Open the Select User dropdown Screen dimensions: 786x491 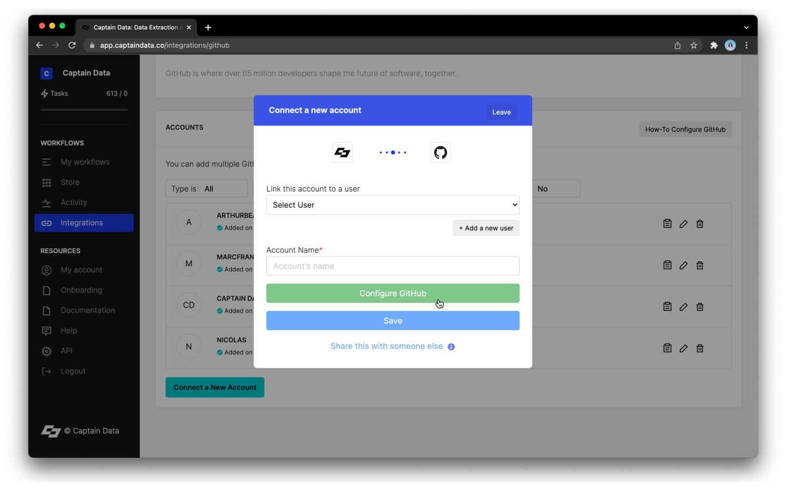(x=392, y=205)
